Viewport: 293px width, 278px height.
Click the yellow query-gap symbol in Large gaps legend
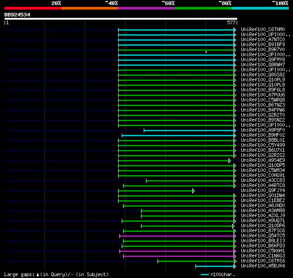(38, 275)
